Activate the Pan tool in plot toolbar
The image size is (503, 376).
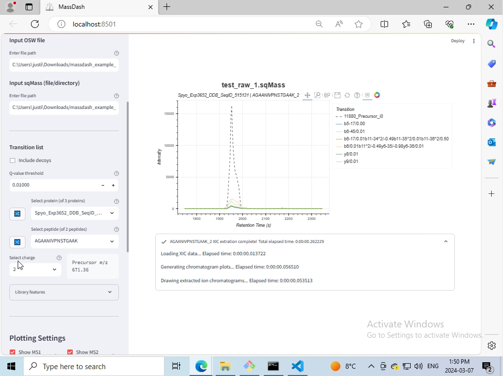pos(307,95)
